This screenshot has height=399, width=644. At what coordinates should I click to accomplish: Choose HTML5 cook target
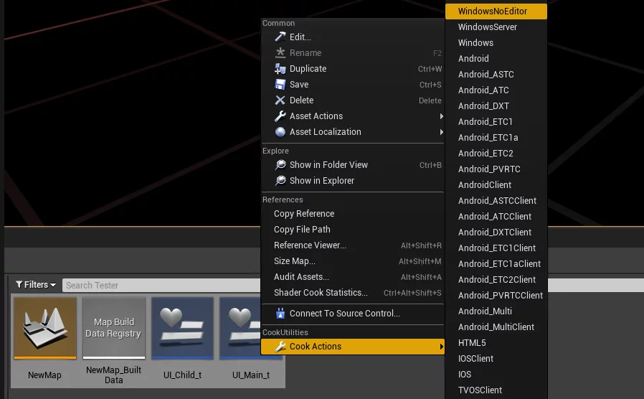coord(472,343)
